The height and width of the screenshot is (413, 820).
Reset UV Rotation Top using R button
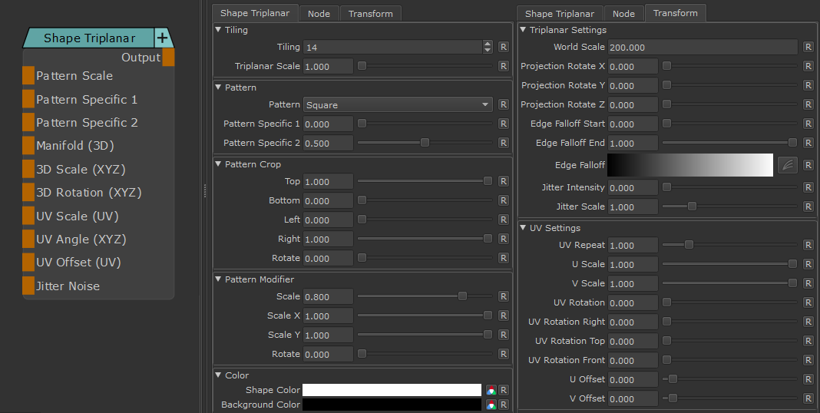[x=808, y=341]
